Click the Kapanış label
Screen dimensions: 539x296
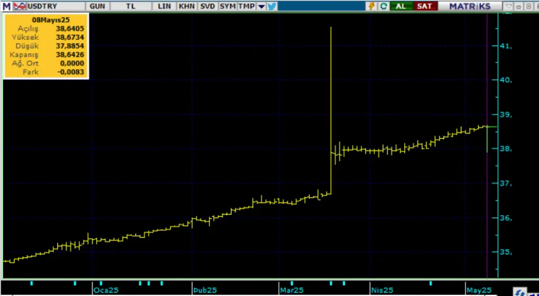(x=24, y=54)
